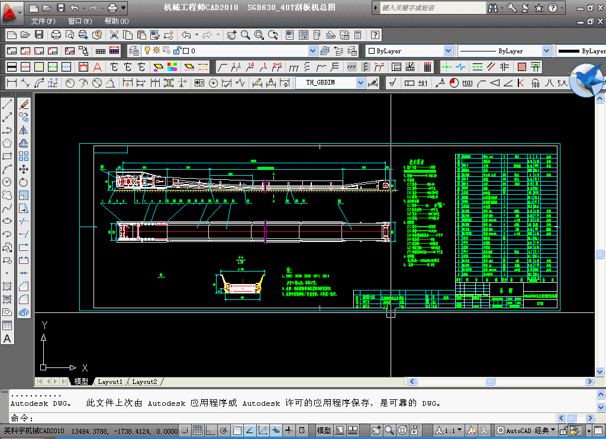Select the Erase tool
The image size is (606, 439).
[x=24, y=104]
